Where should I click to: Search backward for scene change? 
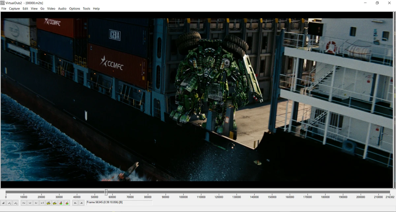(61, 203)
